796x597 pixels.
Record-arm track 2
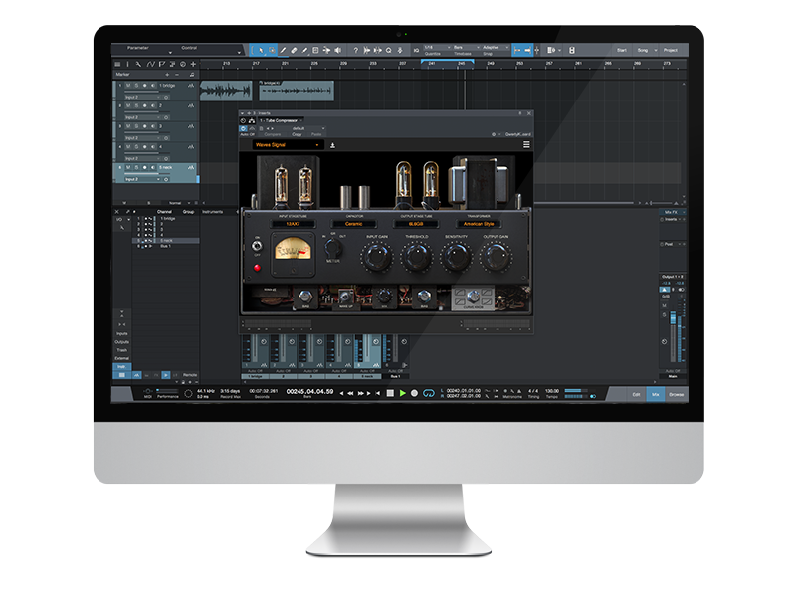click(144, 106)
